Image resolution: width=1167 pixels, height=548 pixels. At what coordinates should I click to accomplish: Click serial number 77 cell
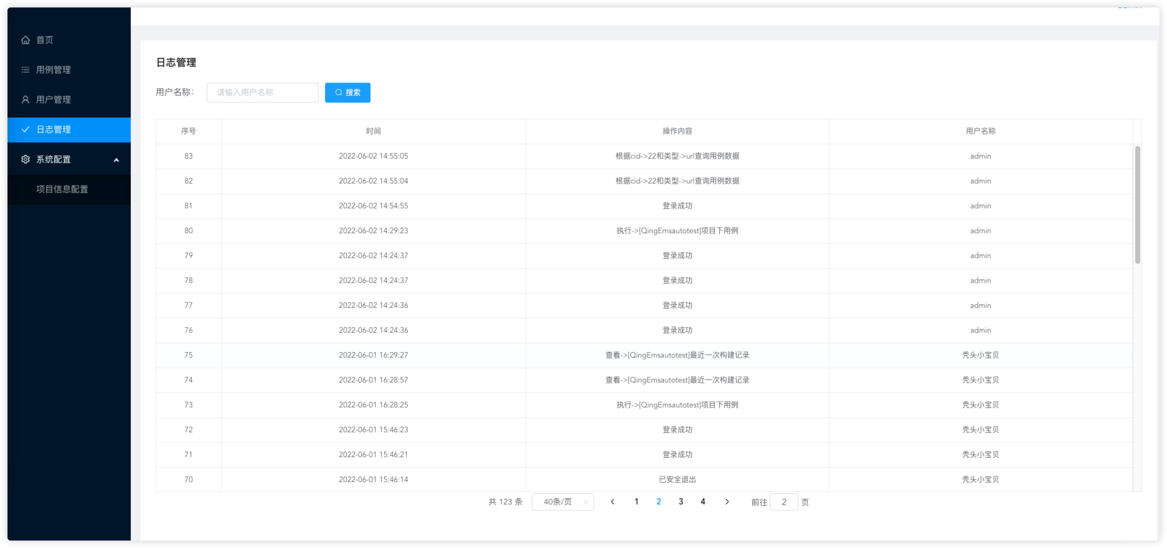click(188, 305)
